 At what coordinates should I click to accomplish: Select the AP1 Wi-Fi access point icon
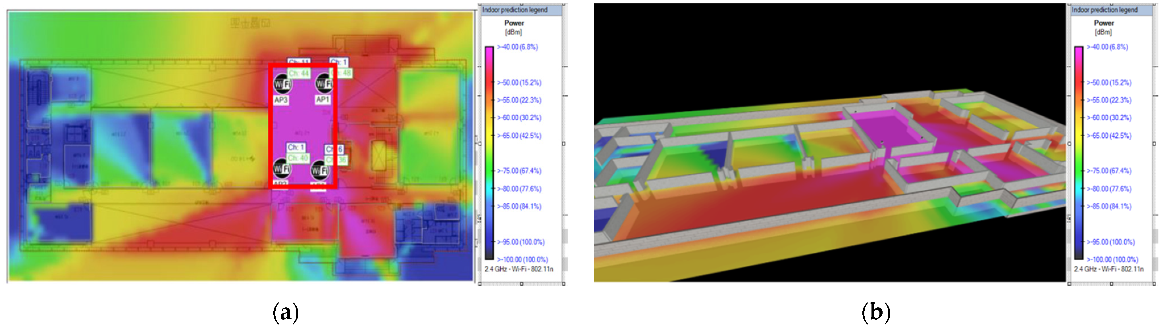point(323,84)
